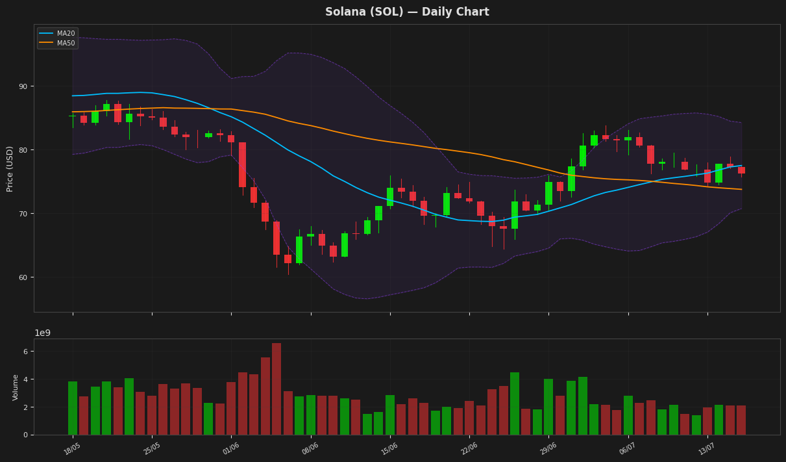Click the 90 price tick label

(x=22, y=86)
